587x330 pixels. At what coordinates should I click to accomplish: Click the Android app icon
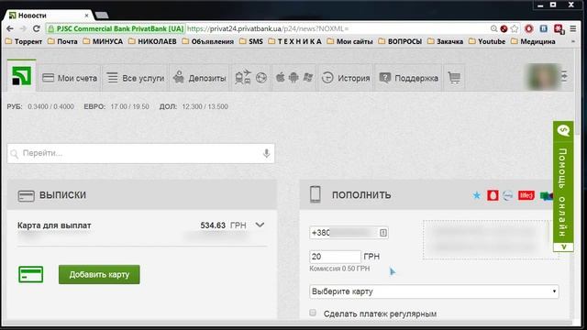click(x=293, y=77)
